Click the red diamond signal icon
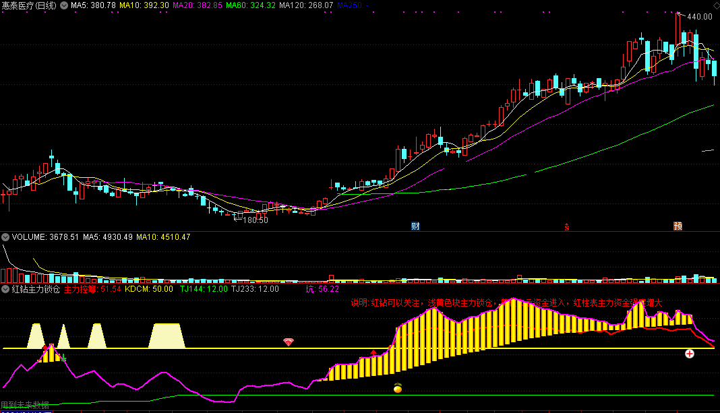 (x=289, y=342)
